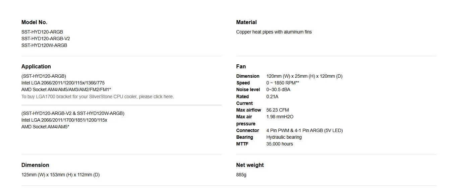458x189 pixels.
Task: Select the Model No. heading
Action: click(34, 22)
